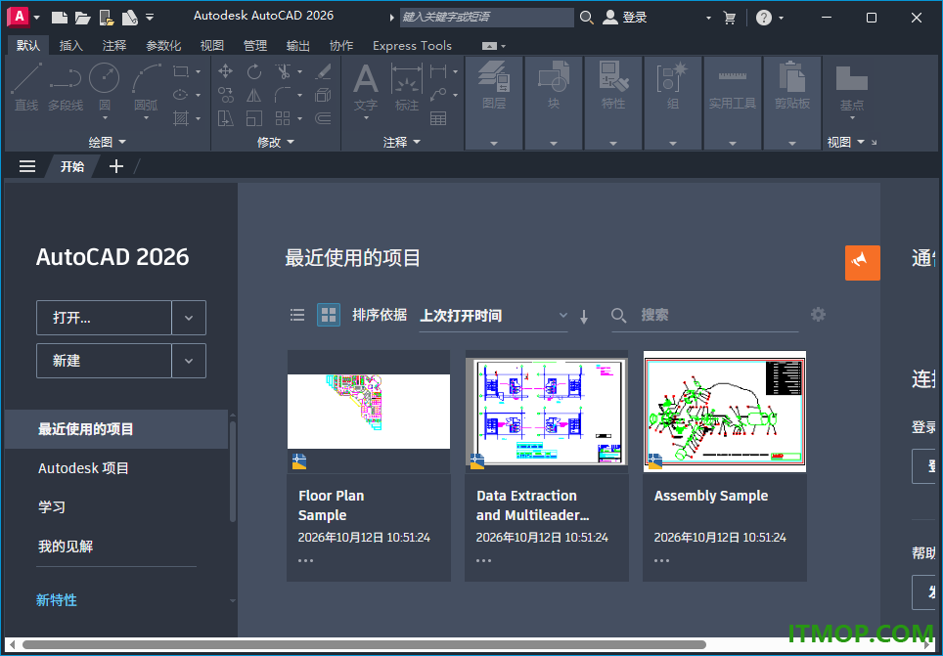943x656 pixels.
Task: Open more options under Assembly Sample card
Action: (661, 560)
